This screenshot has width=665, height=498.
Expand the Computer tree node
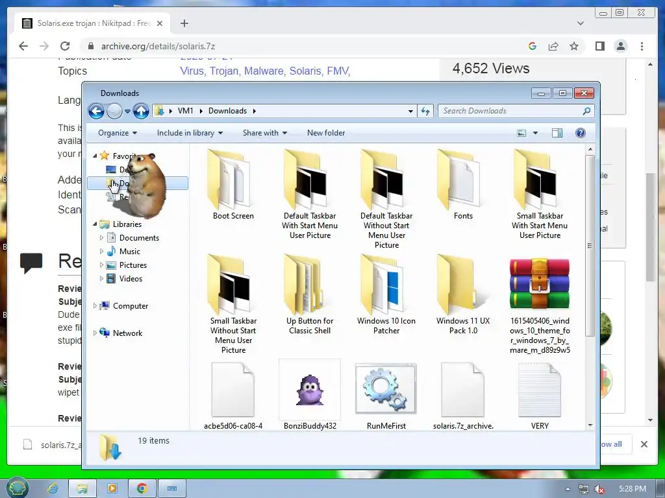coord(95,306)
